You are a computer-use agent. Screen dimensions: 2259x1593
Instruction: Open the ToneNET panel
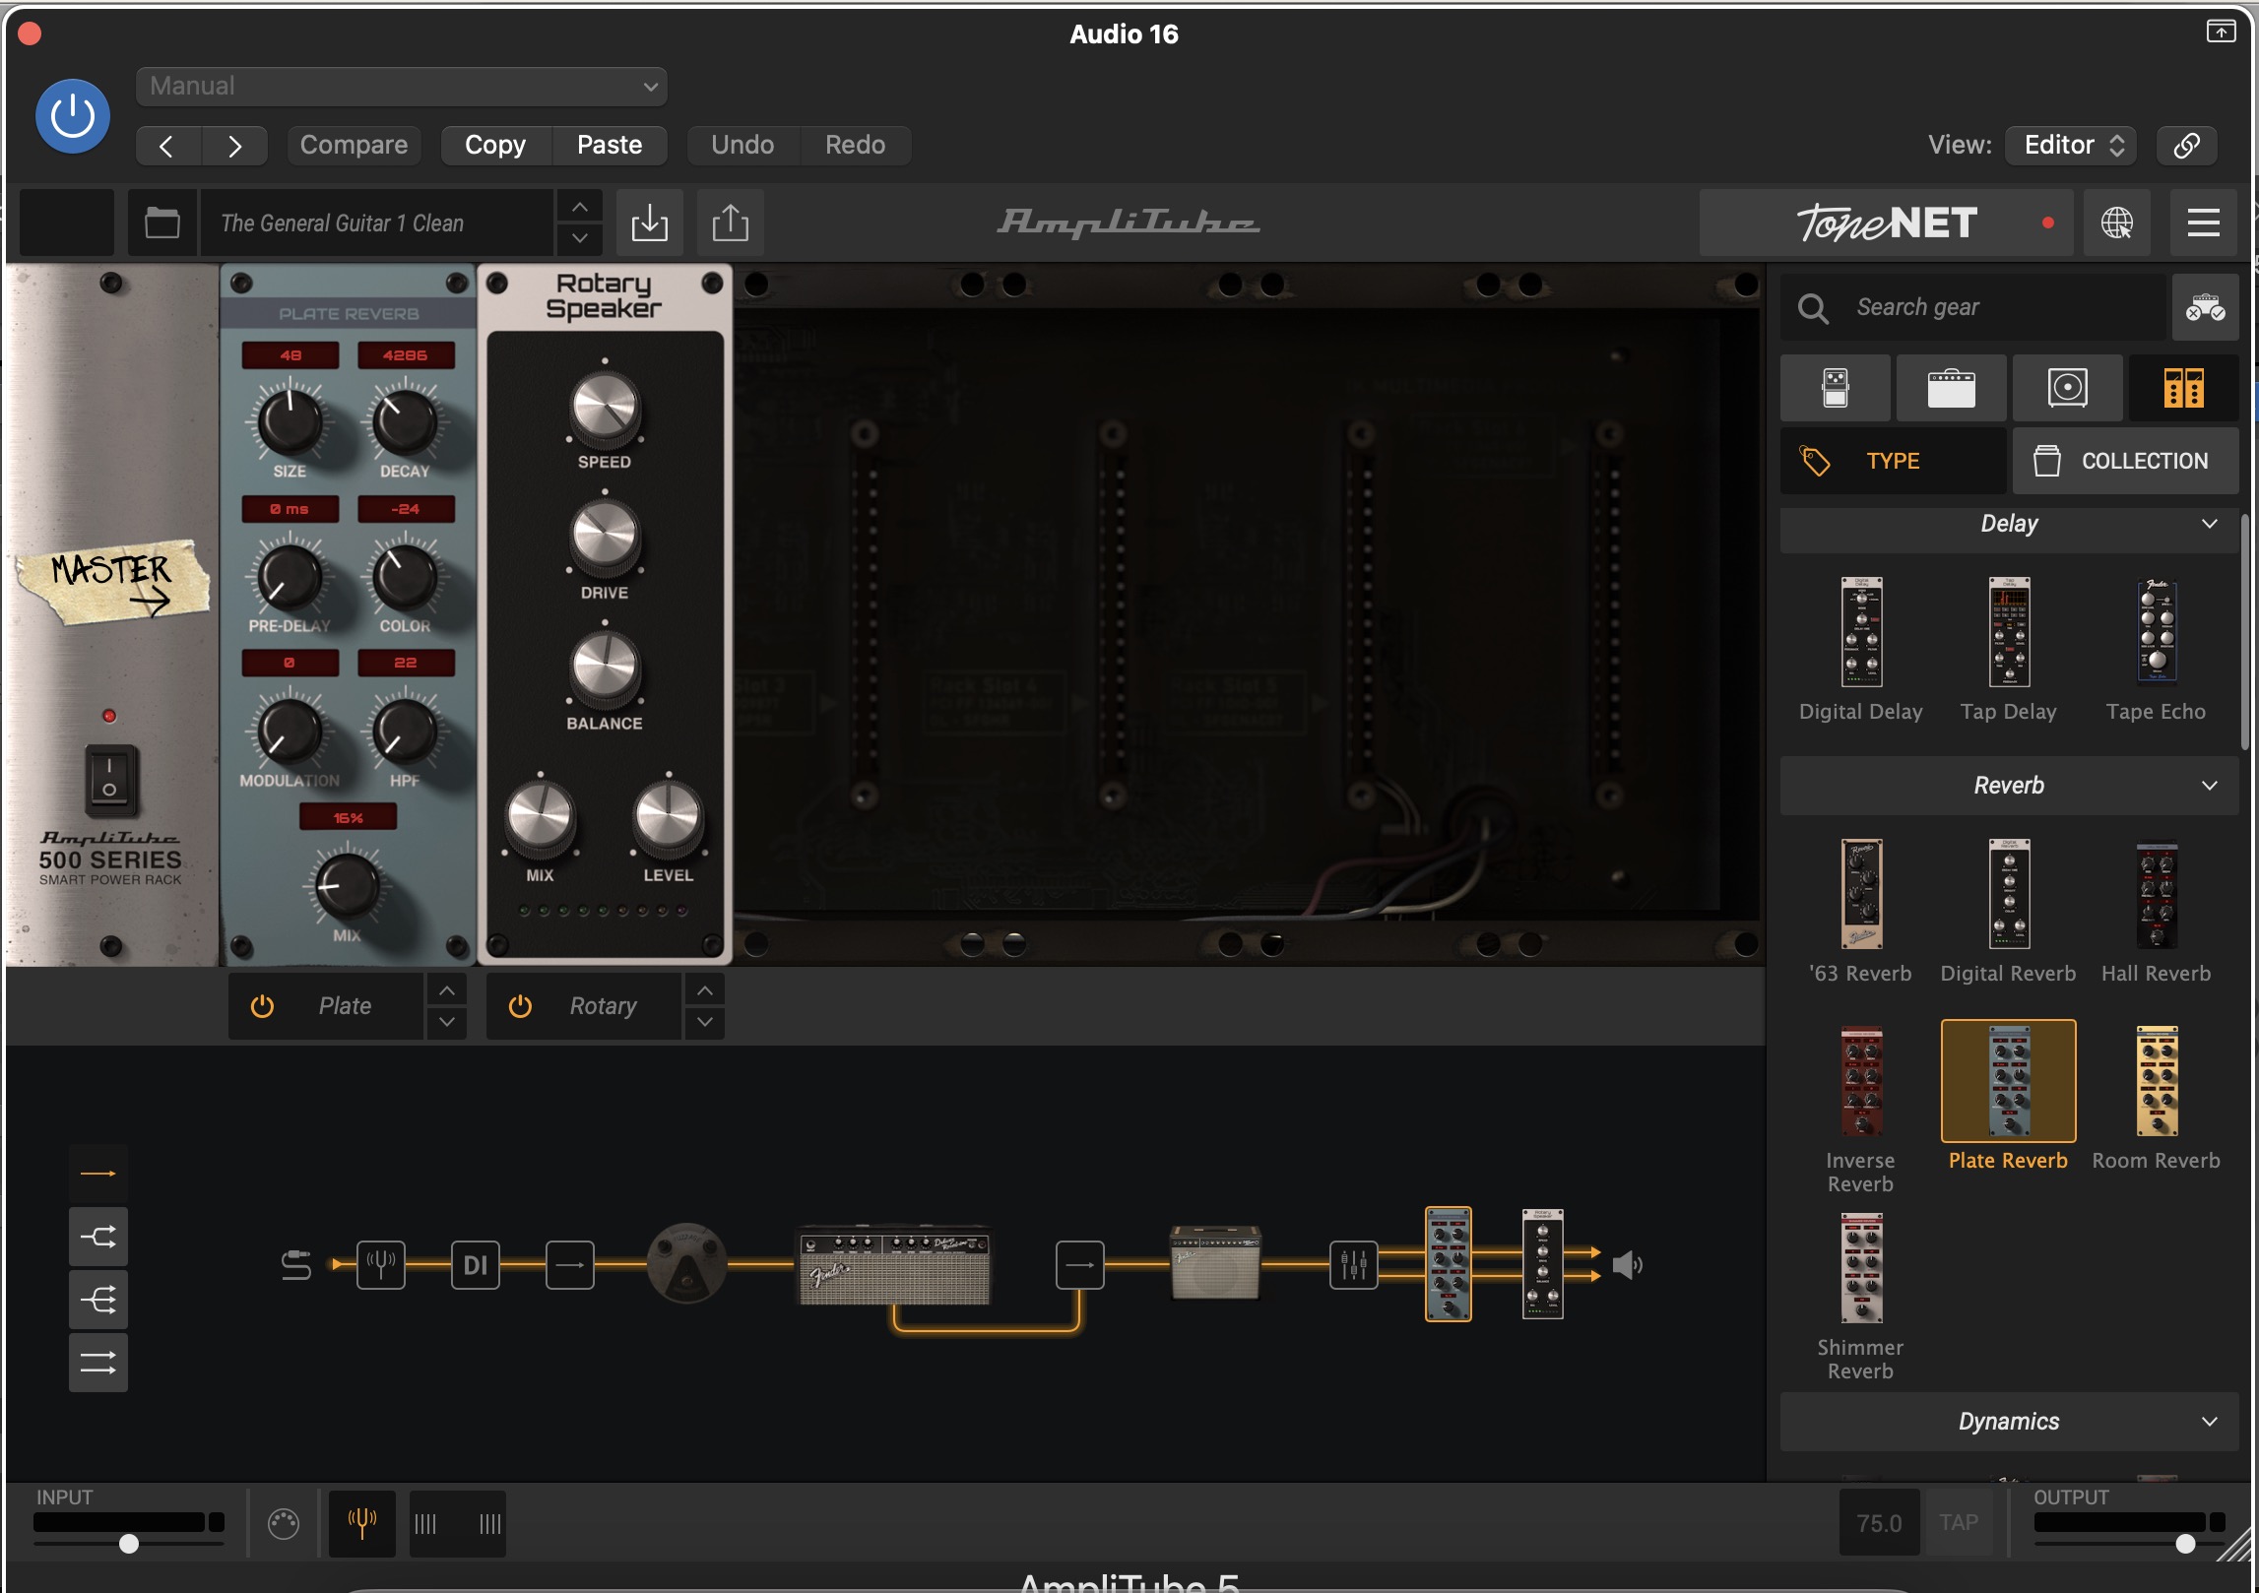click(1886, 223)
